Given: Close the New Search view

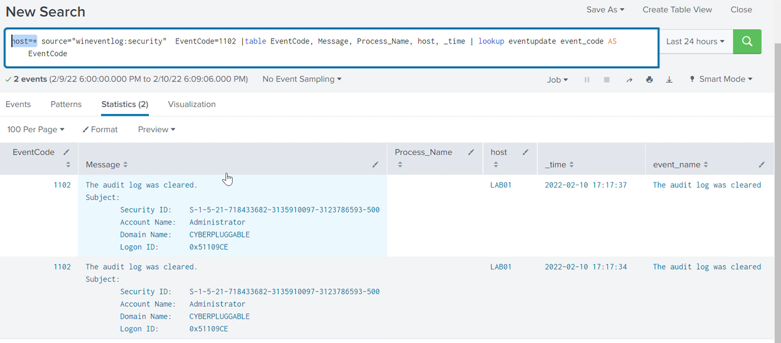Looking at the screenshot, I should click(741, 10).
